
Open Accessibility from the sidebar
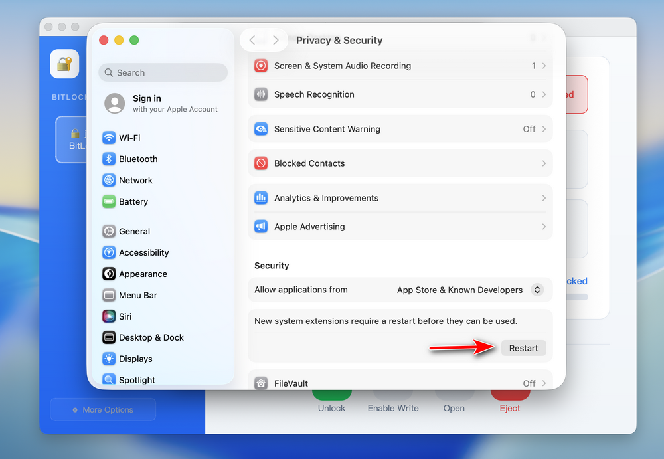tap(108, 252)
